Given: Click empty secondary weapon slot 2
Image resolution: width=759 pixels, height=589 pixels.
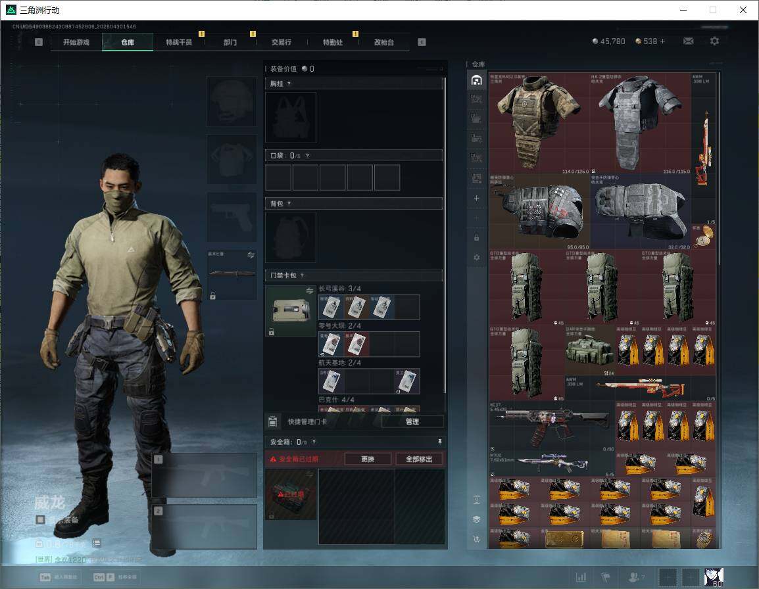Looking at the screenshot, I should (204, 527).
